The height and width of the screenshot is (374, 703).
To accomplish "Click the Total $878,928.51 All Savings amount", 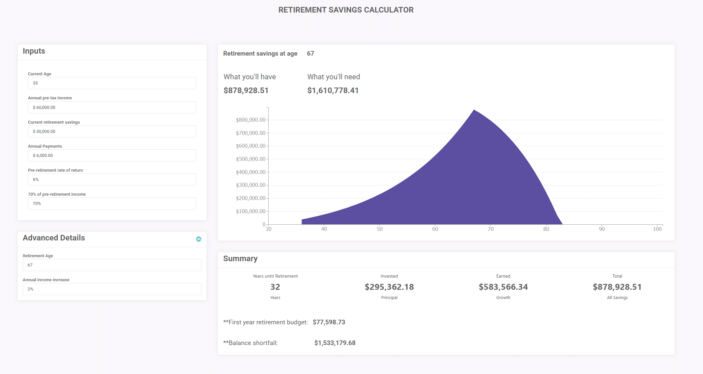I will pyautogui.click(x=617, y=287).
